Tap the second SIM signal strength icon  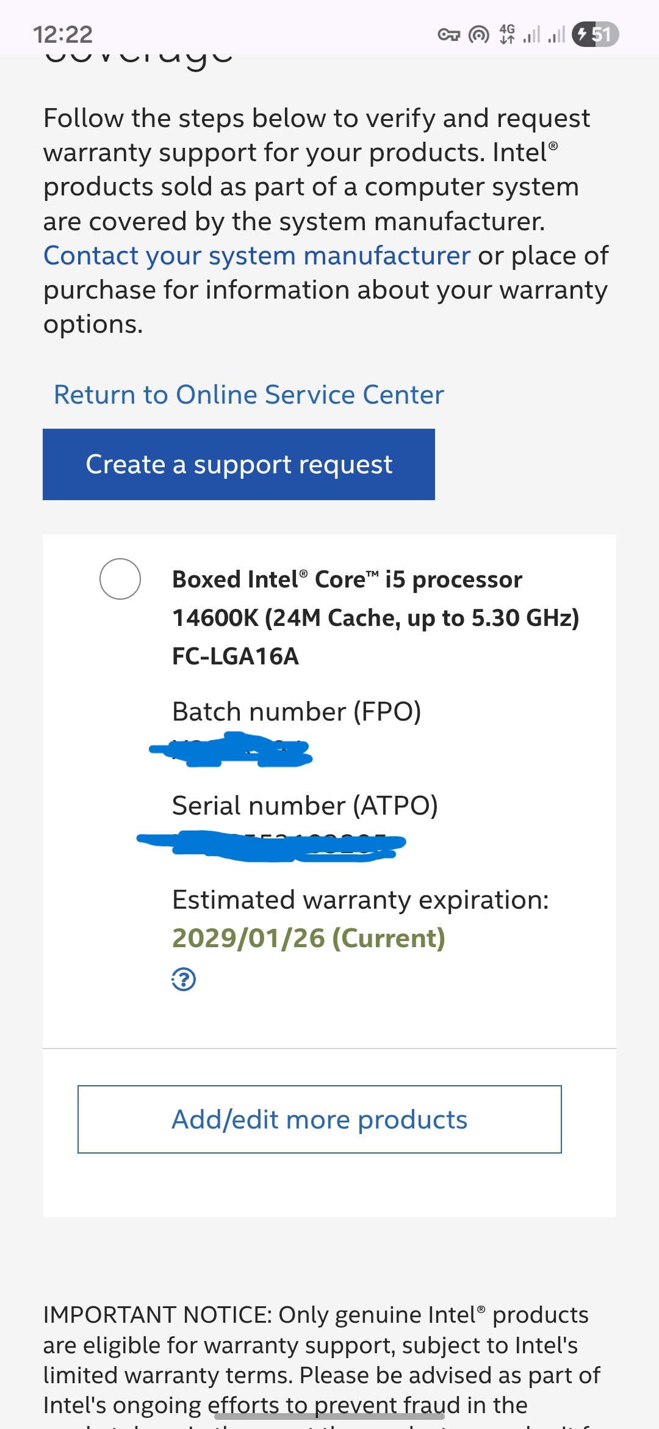(556, 34)
